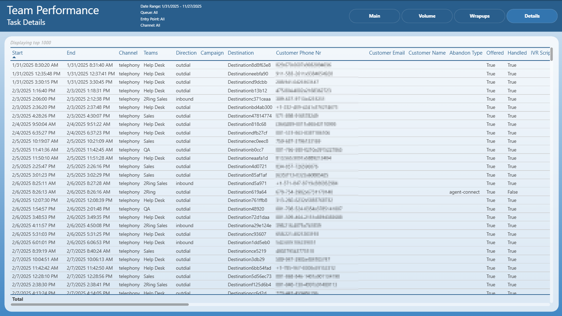Click the Campaign column header

pos(212,53)
